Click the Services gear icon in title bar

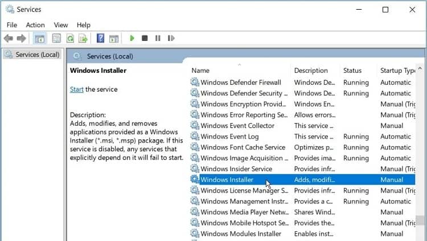(x=10, y=9)
